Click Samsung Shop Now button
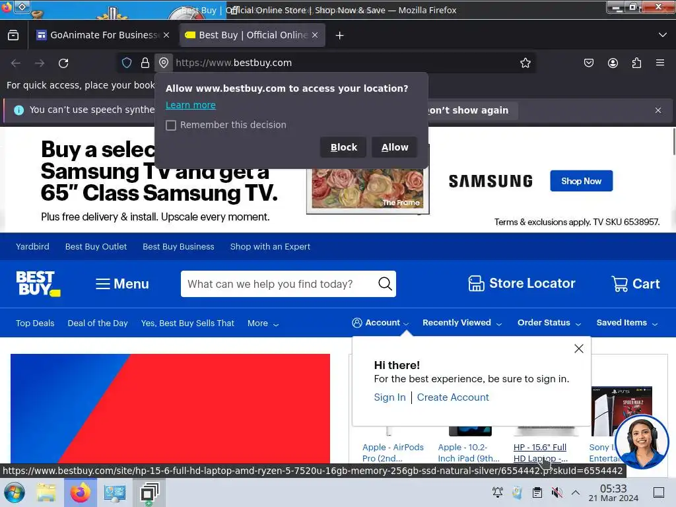 581,181
